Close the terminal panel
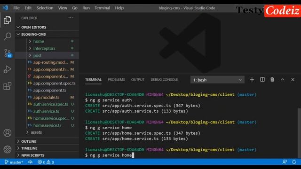Screen dimensions: 301x169 pos(293,79)
